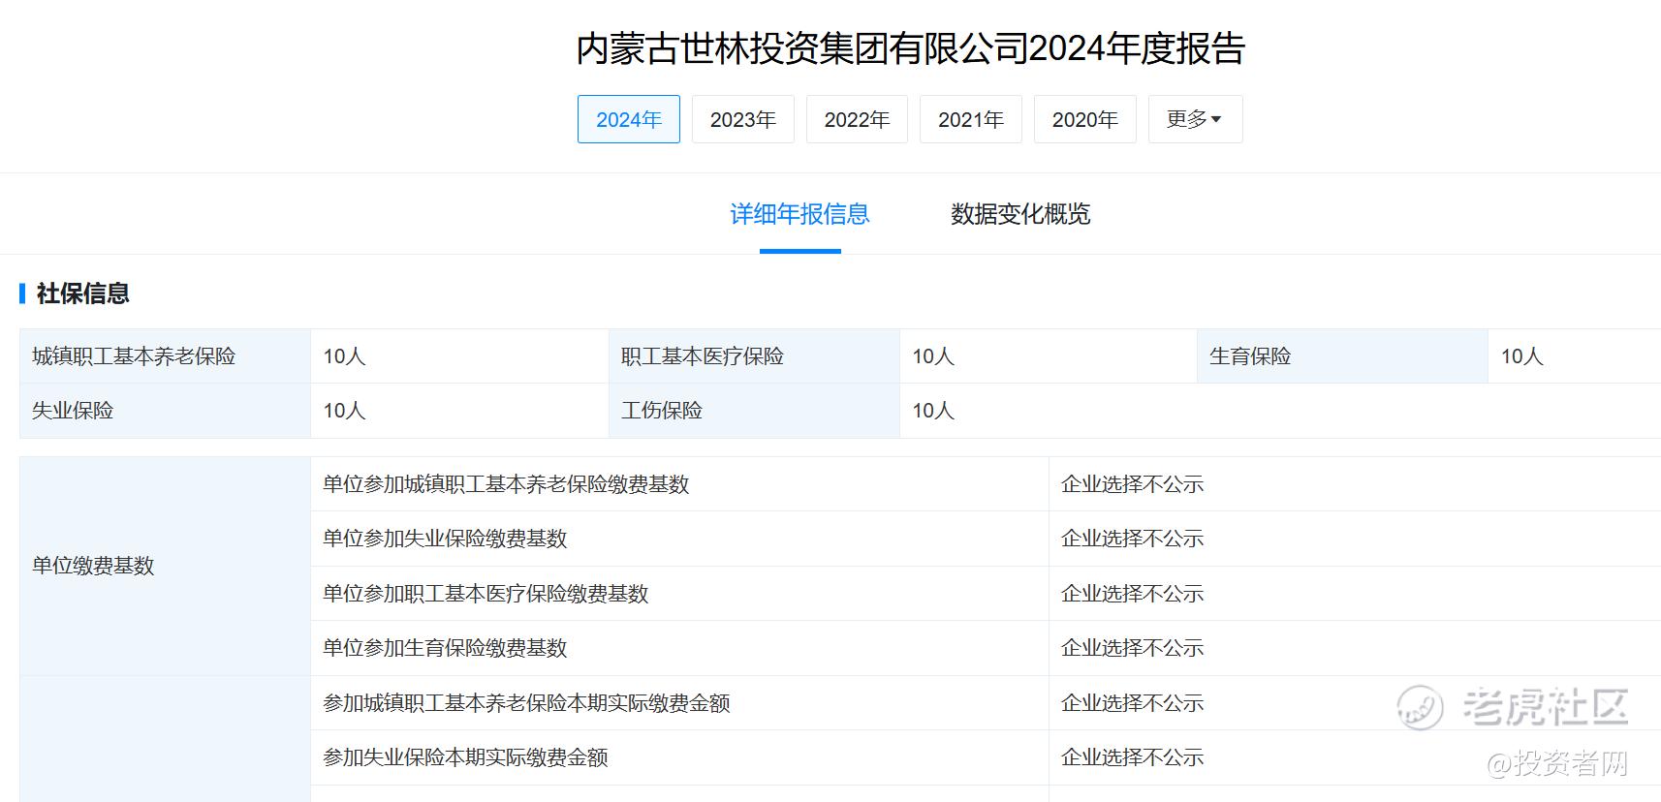Viewport: 1661px width, 802px height.
Task: Click 企业选择不公示 in the 养老保险本期实际缴费金额 row
Action: [1132, 703]
